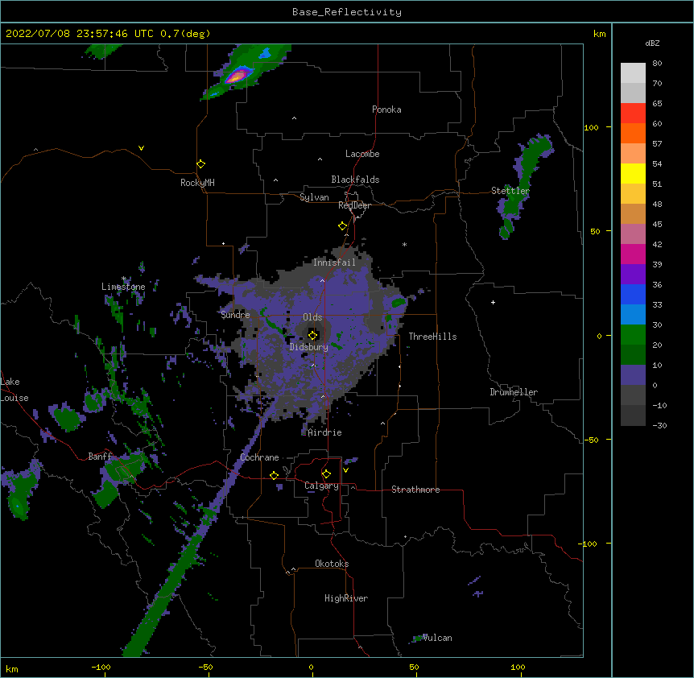Click the magenta 39–42 dBZ legend swatch
This screenshot has height=678, width=694.
pyautogui.click(x=633, y=254)
